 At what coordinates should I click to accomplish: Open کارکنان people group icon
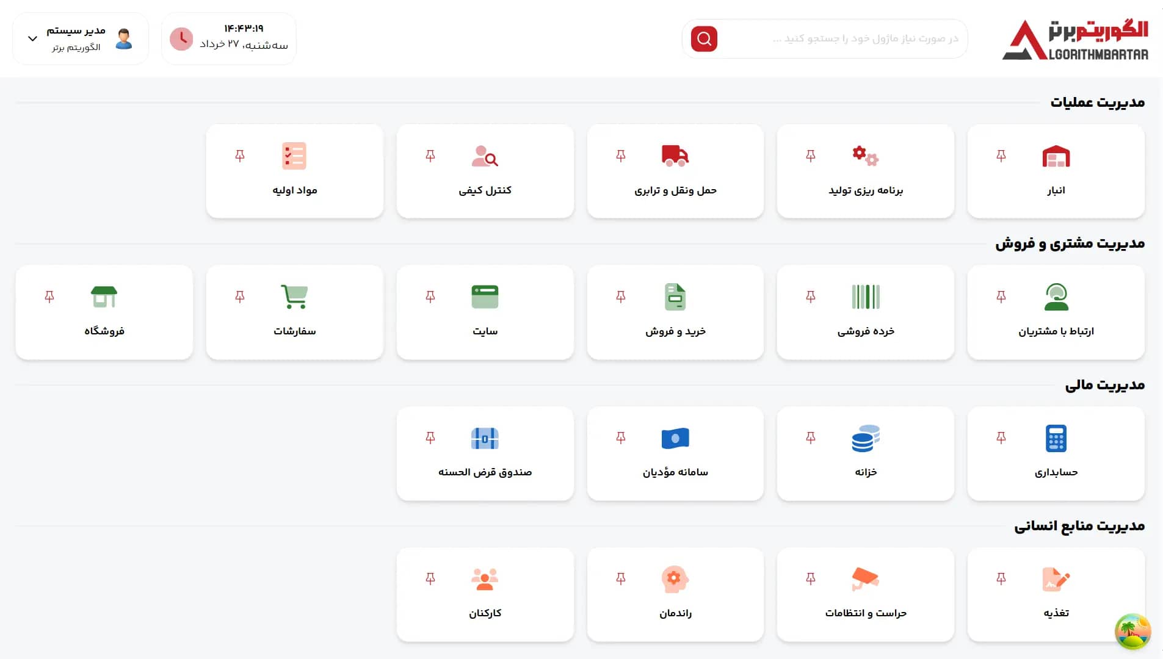[485, 579]
